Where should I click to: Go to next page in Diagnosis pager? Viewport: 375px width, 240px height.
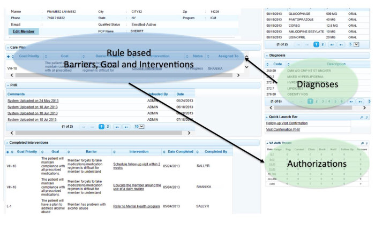[351, 102]
